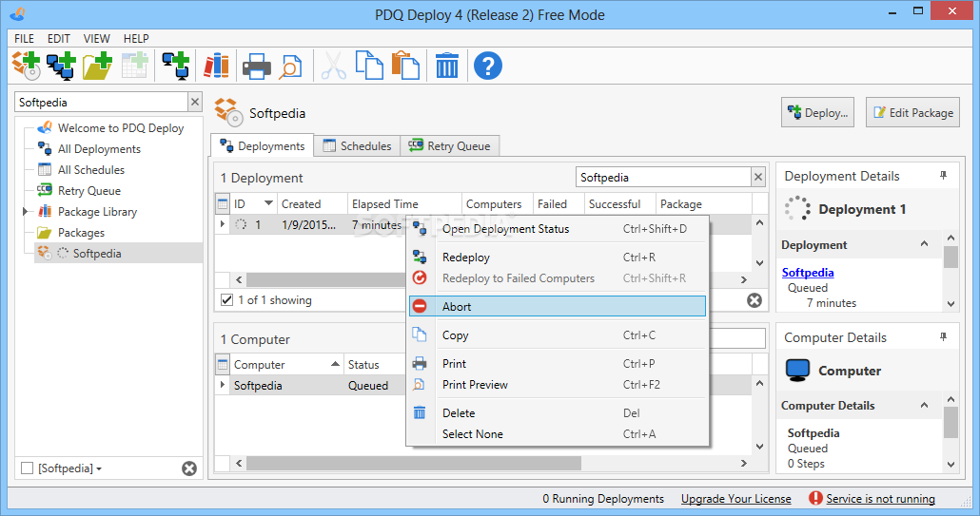The height and width of the screenshot is (516, 980).
Task: Switch to the Schedules tab
Action: tap(357, 146)
